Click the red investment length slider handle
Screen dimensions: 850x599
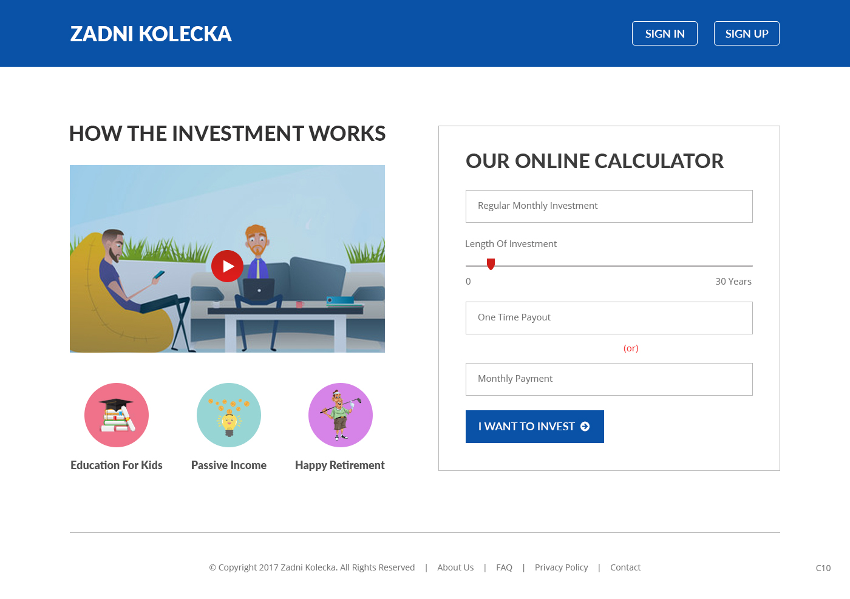(x=491, y=264)
